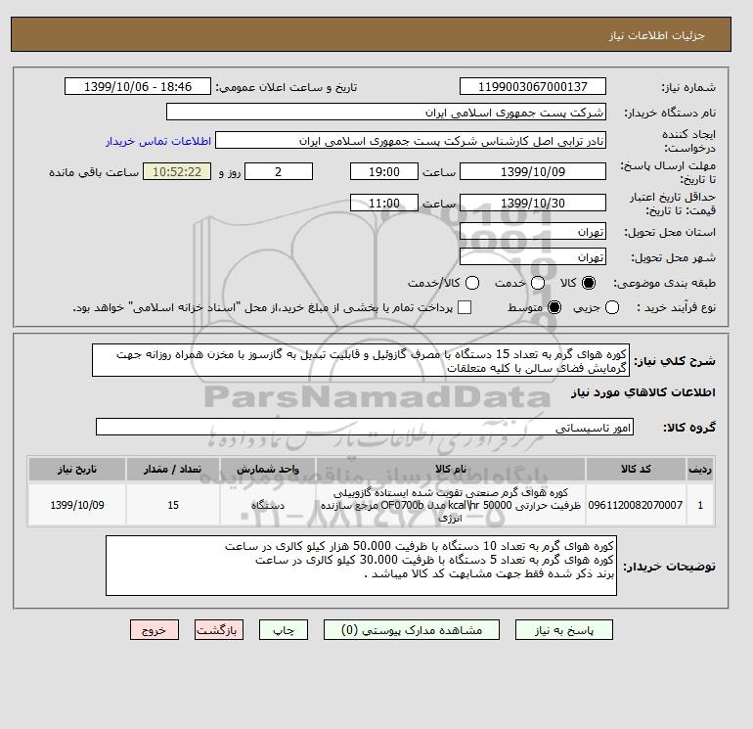Click the response deadline date 1399/10/09 field
Screen dimensions: 753x729
click(x=533, y=171)
